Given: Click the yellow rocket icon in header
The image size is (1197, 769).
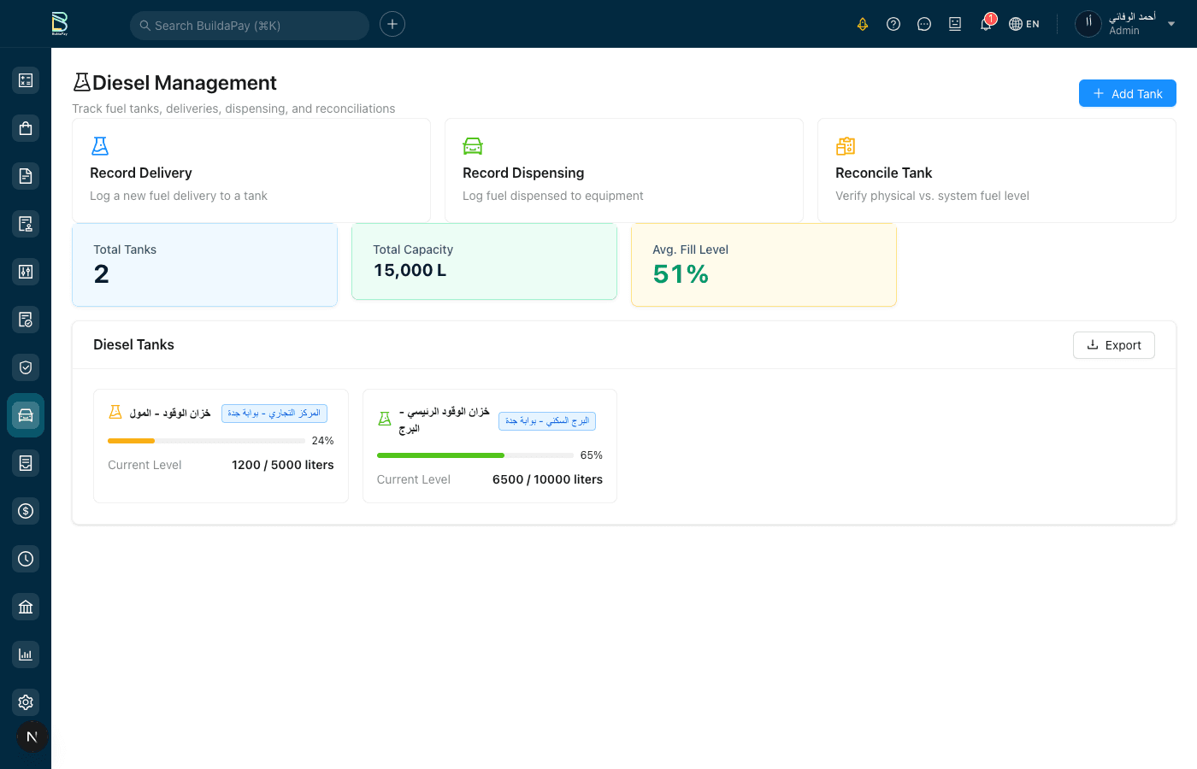Looking at the screenshot, I should 863,24.
